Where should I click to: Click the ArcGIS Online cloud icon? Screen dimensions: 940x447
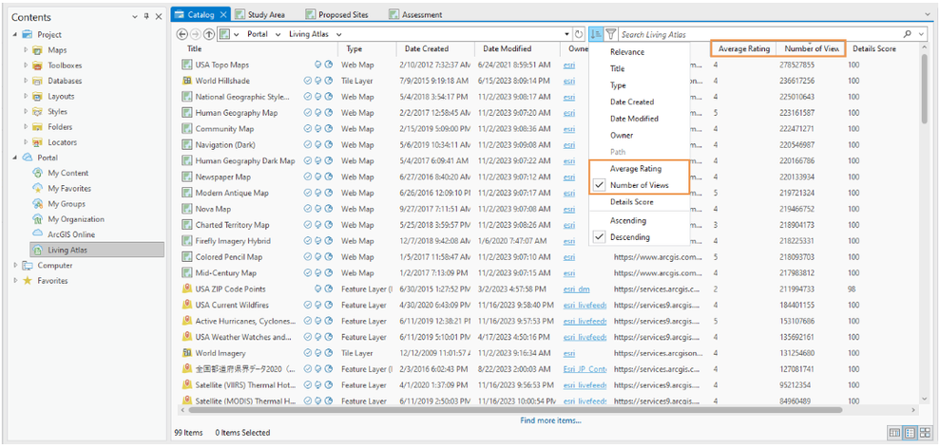37,234
